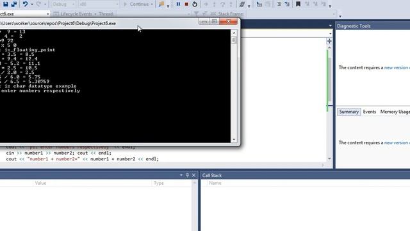The image size is (410, 231).
Task: Select the Memory Usage tab
Action: pyautogui.click(x=395, y=112)
